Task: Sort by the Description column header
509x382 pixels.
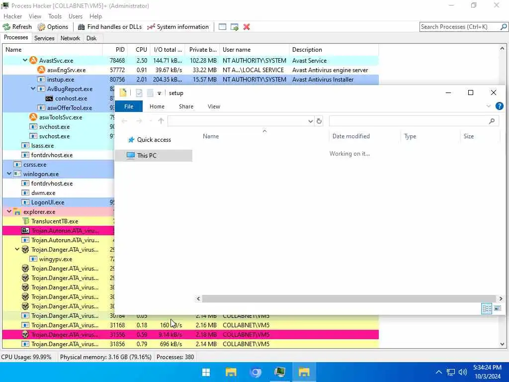Action: click(334, 50)
